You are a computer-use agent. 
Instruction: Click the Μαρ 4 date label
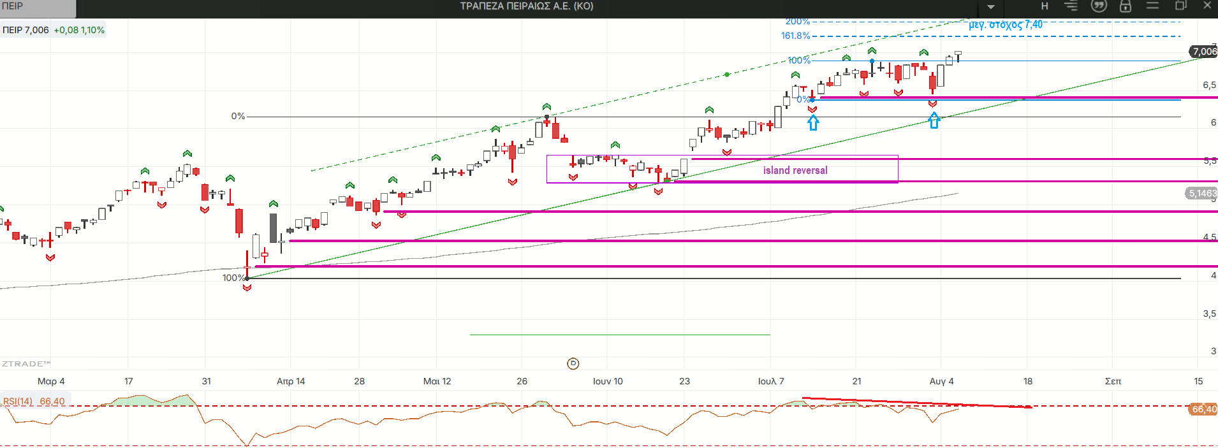coord(51,381)
